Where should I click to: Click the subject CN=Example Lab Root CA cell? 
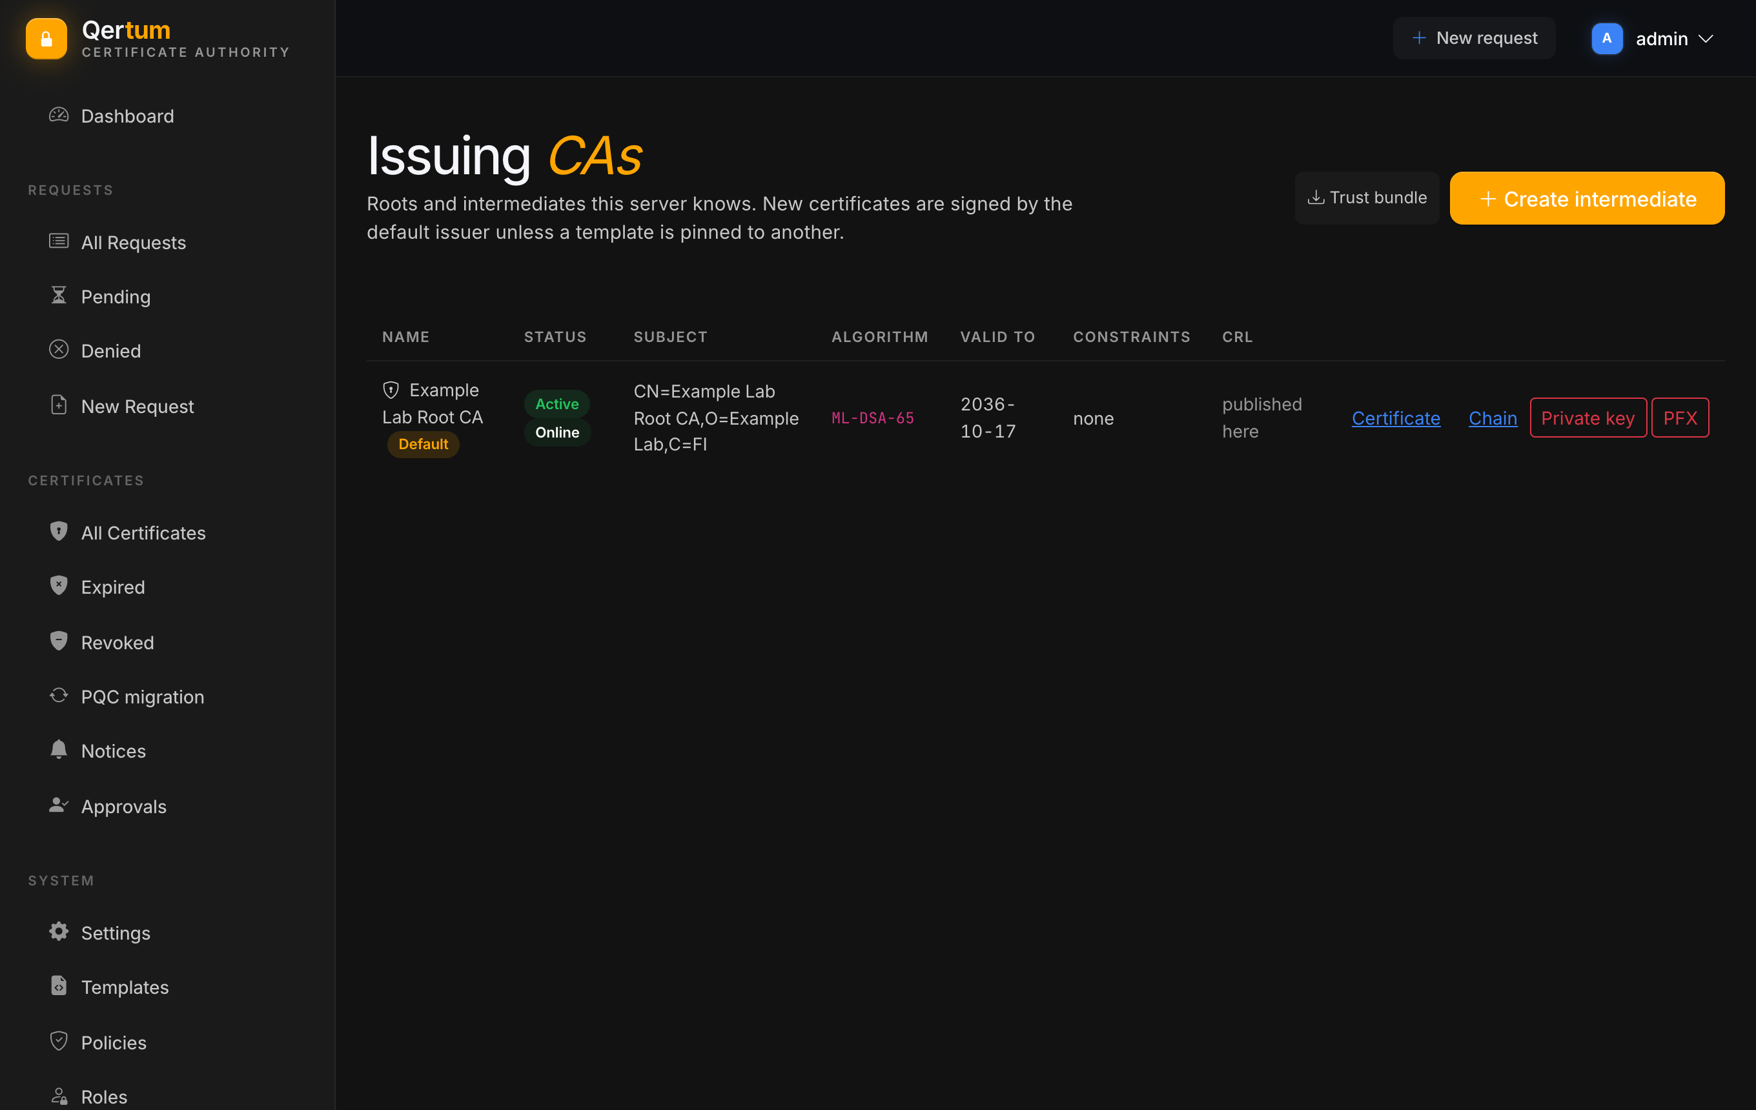point(716,418)
